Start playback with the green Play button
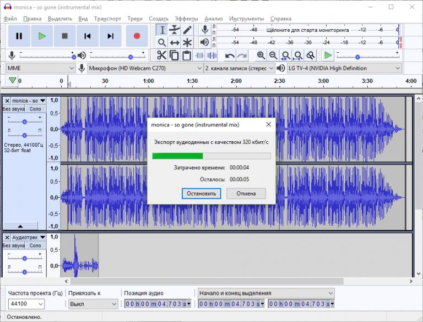 (42, 36)
